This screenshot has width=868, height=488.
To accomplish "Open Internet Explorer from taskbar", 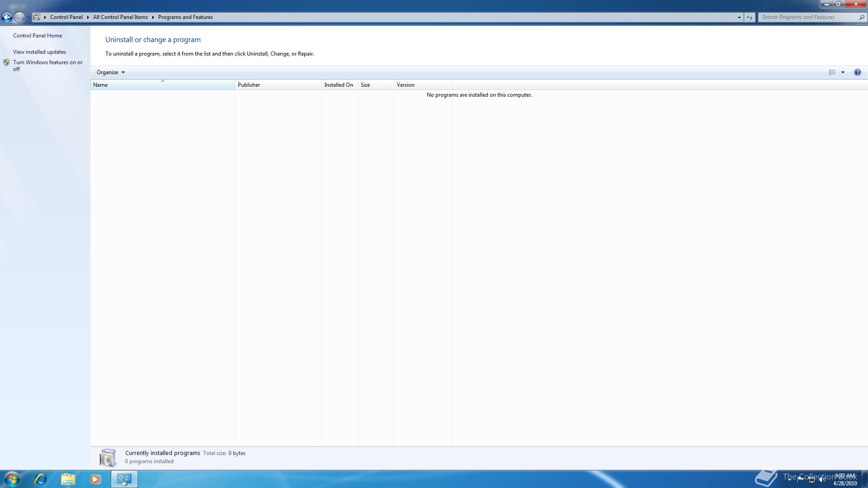I will click(x=41, y=479).
